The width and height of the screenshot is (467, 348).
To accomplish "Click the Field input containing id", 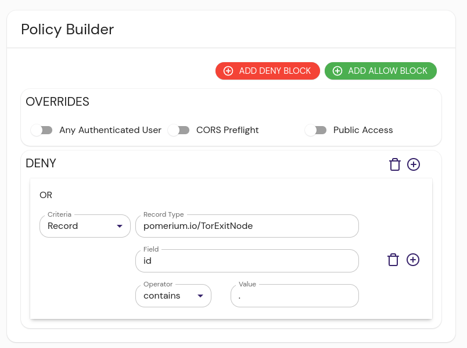I will (247, 261).
